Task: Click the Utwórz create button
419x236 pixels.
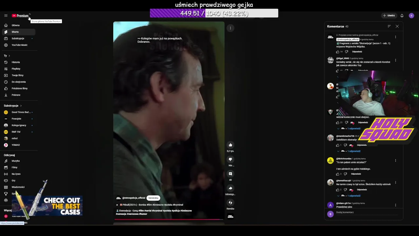Action: click(389, 15)
